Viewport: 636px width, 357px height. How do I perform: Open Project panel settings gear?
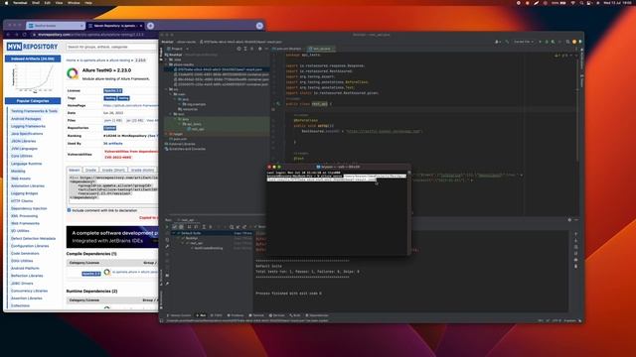click(260, 49)
